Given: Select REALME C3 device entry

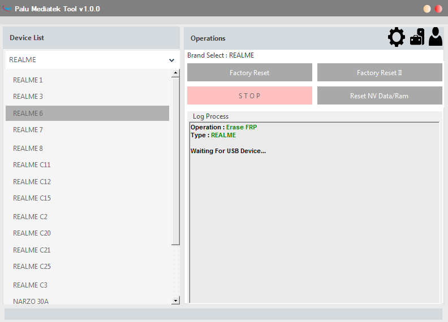Looking at the screenshot, I should click(88, 285).
